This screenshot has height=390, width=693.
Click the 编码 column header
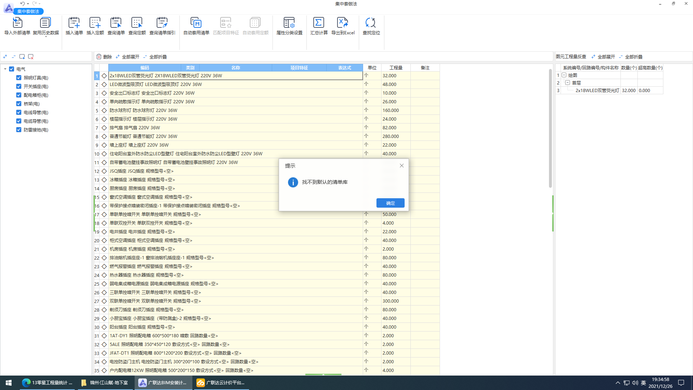145,68
